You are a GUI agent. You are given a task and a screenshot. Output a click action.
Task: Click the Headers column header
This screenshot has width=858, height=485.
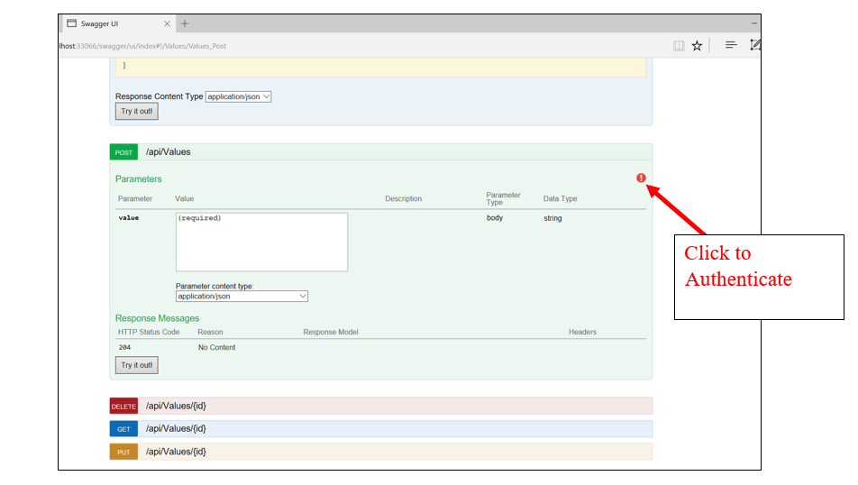point(582,333)
